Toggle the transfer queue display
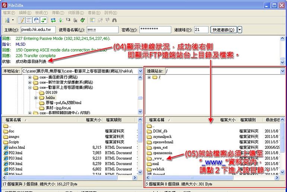This screenshot has width=287, height=192. [x=44, y=20]
